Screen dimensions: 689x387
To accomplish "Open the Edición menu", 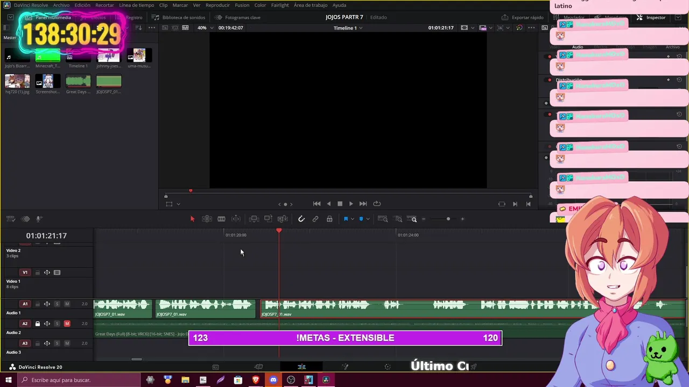I will (82, 5).
